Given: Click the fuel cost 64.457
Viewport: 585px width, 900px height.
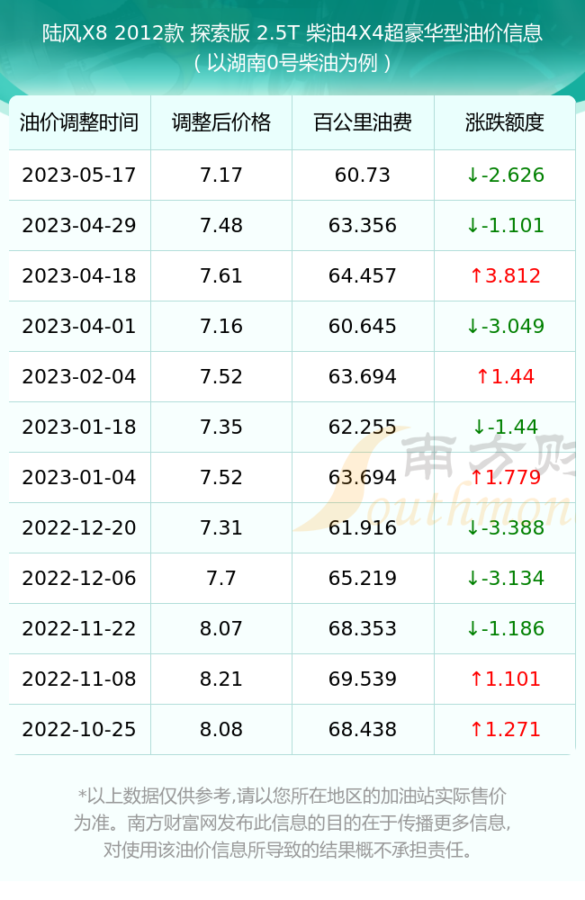Looking at the screenshot, I should [363, 276].
